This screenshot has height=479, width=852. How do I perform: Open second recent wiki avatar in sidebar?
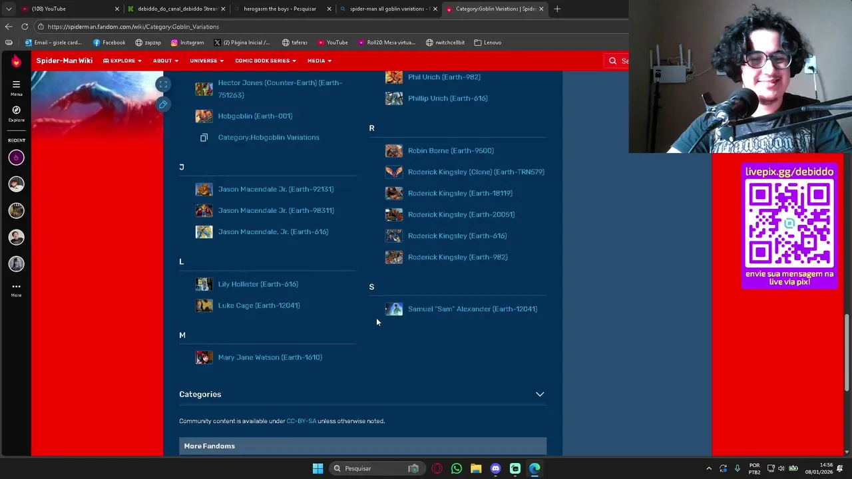[x=17, y=184]
